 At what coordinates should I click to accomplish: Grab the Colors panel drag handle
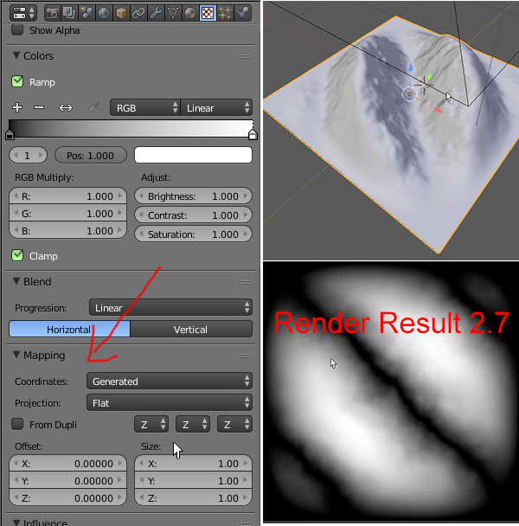point(246,56)
